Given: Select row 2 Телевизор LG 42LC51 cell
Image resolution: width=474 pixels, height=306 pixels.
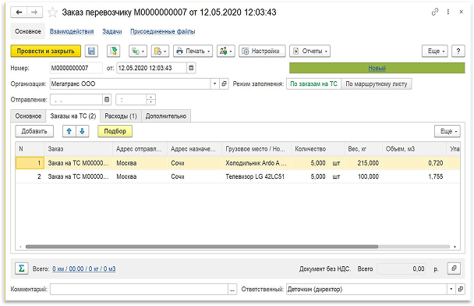Looking at the screenshot, I should click(x=256, y=176).
